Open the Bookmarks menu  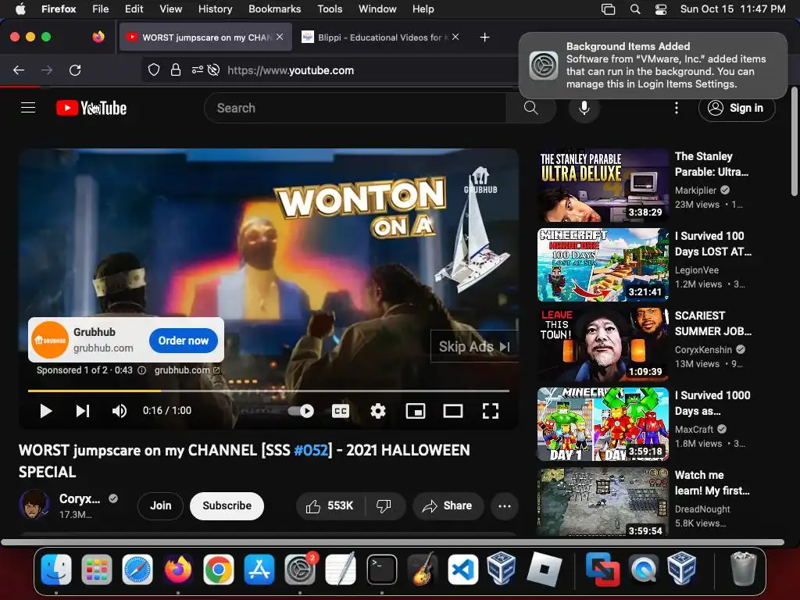tap(274, 9)
